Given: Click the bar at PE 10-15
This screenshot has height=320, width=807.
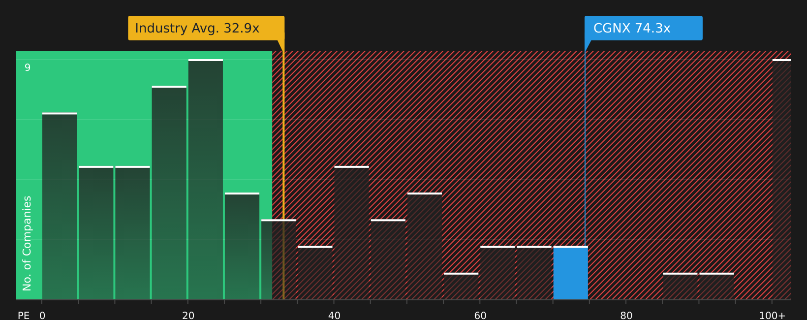Looking at the screenshot, I should (133, 232).
